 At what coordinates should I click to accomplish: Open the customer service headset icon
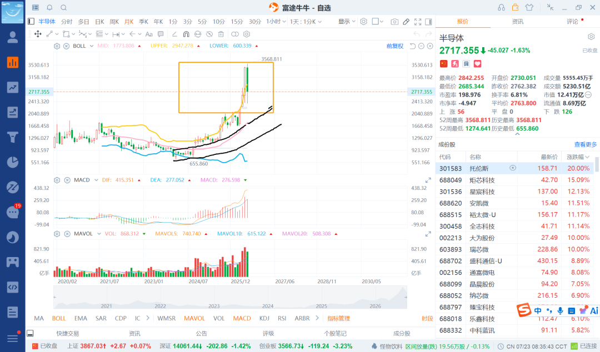(501, 8)
